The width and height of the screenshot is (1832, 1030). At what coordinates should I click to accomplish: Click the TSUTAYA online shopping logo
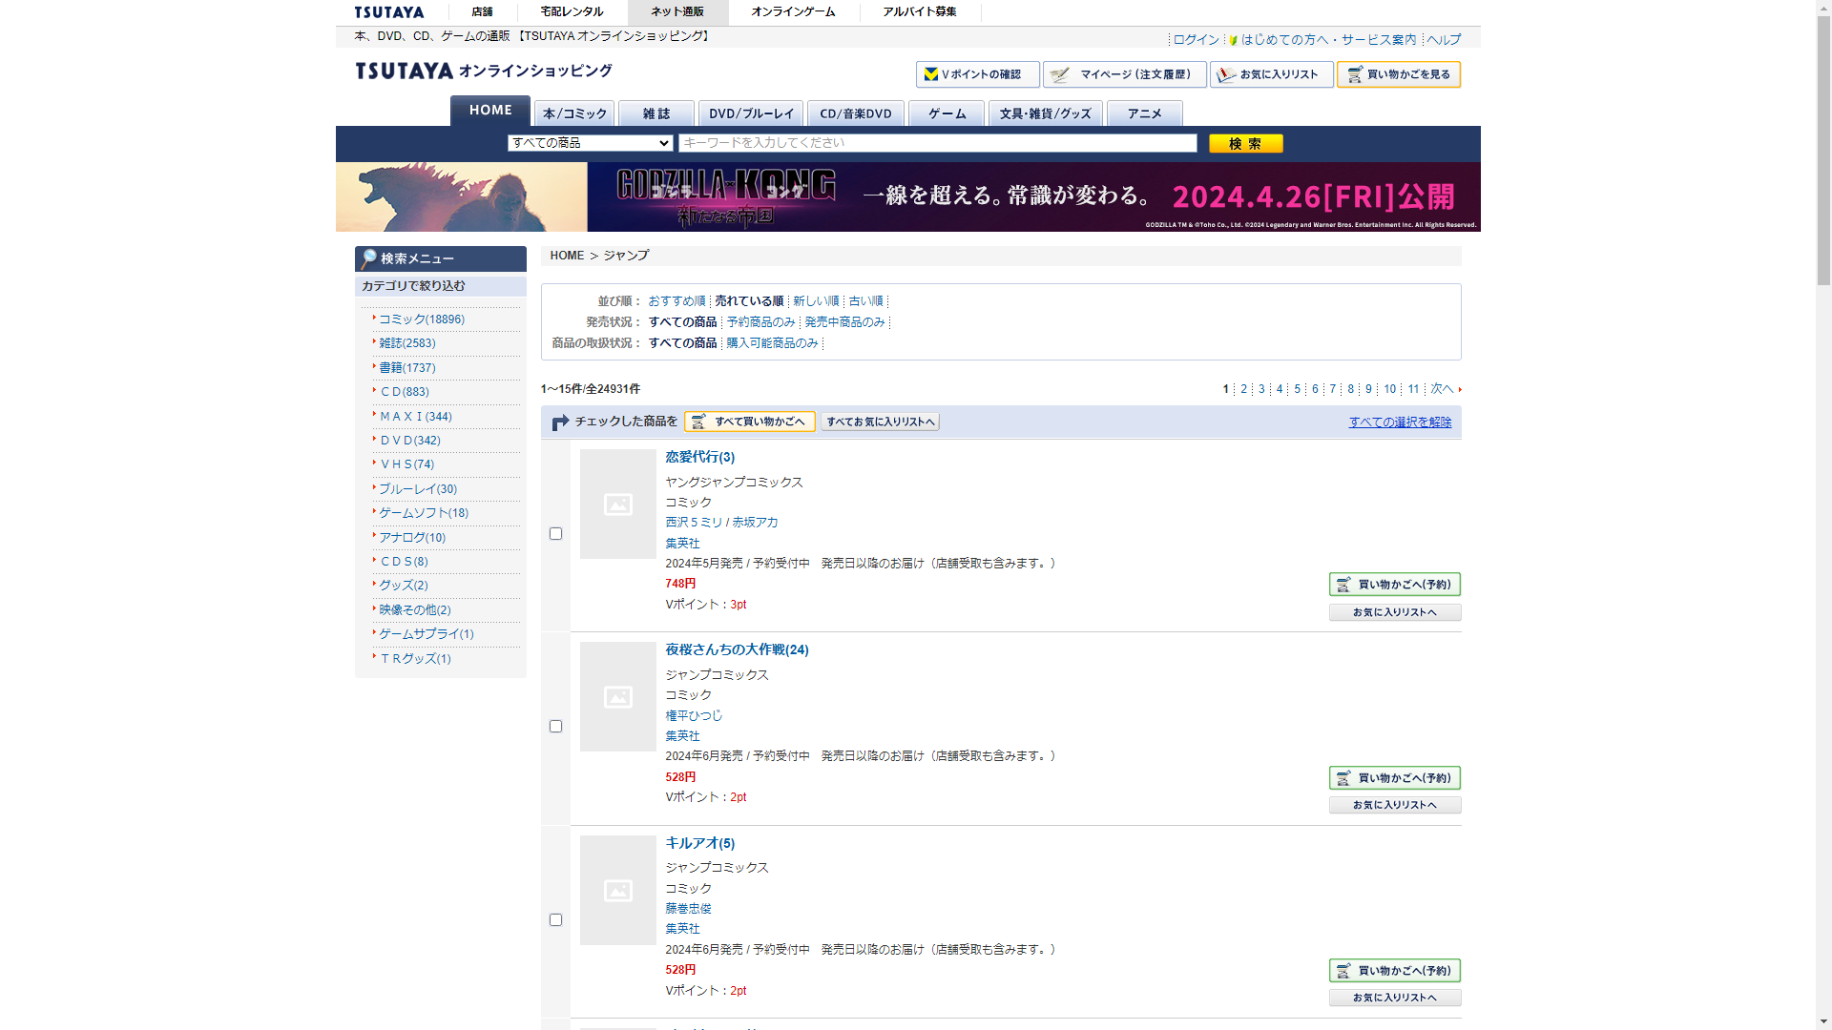click(484, 72)
